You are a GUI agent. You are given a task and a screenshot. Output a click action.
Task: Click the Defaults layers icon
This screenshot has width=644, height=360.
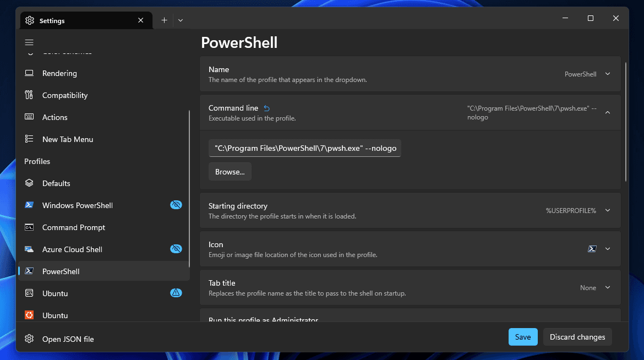point(29,183)
